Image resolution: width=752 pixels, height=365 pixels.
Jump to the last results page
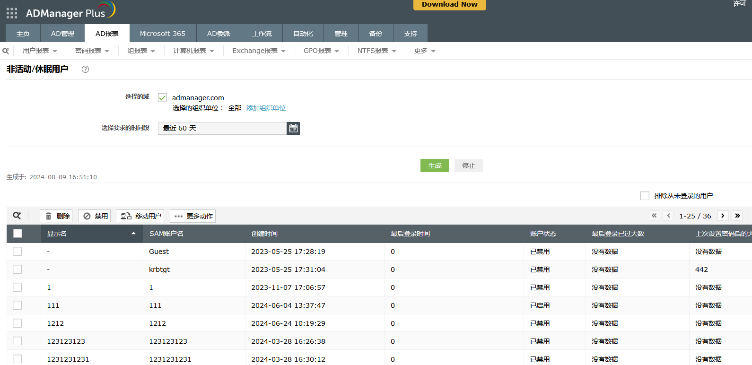pos(737,216)
